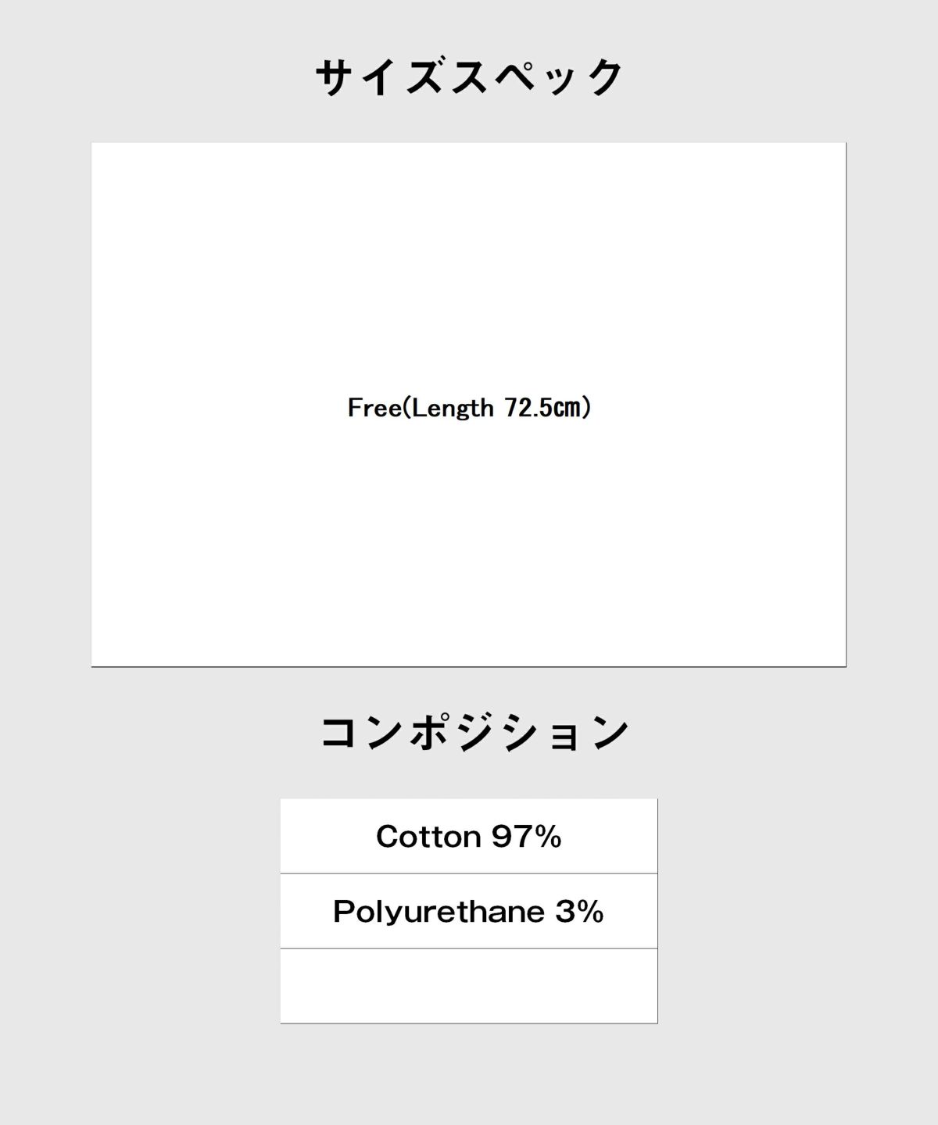
Task: Select the Cotton 97% row
Action: 469,836
